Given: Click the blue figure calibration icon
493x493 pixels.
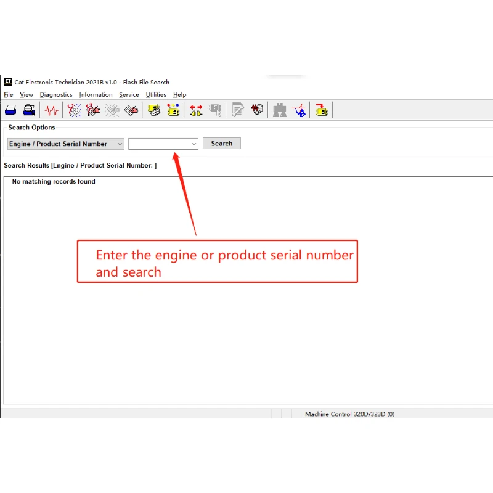Looking at the screenshot, I should pos(299,110).
